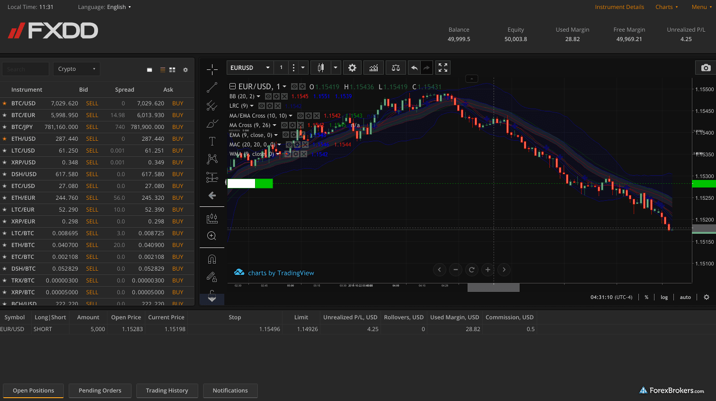This screenshot has height=401, width=716.
Task: Hide the EUR/USD main series
Action: [x=294, y=86]
